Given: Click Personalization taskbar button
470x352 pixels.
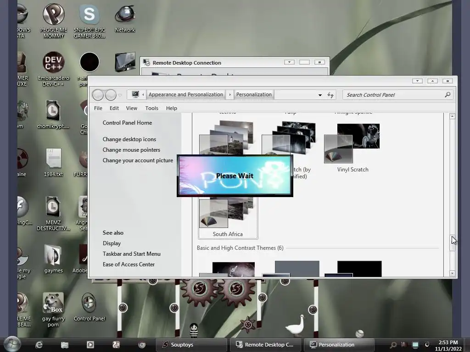Looking at the screenshot, I should [x=339, y=345].
